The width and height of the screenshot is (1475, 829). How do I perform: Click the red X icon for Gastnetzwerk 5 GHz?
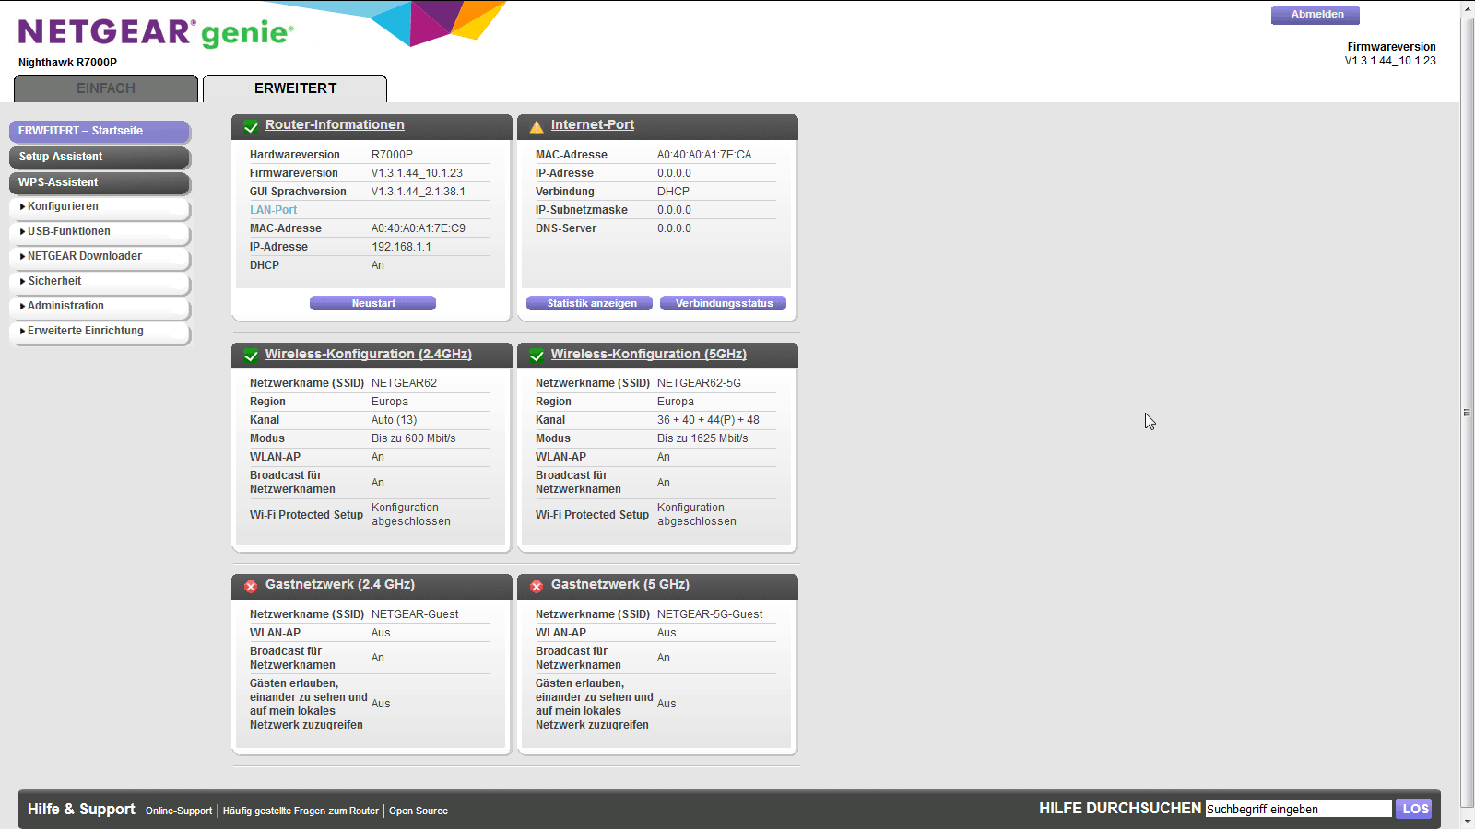537,586
